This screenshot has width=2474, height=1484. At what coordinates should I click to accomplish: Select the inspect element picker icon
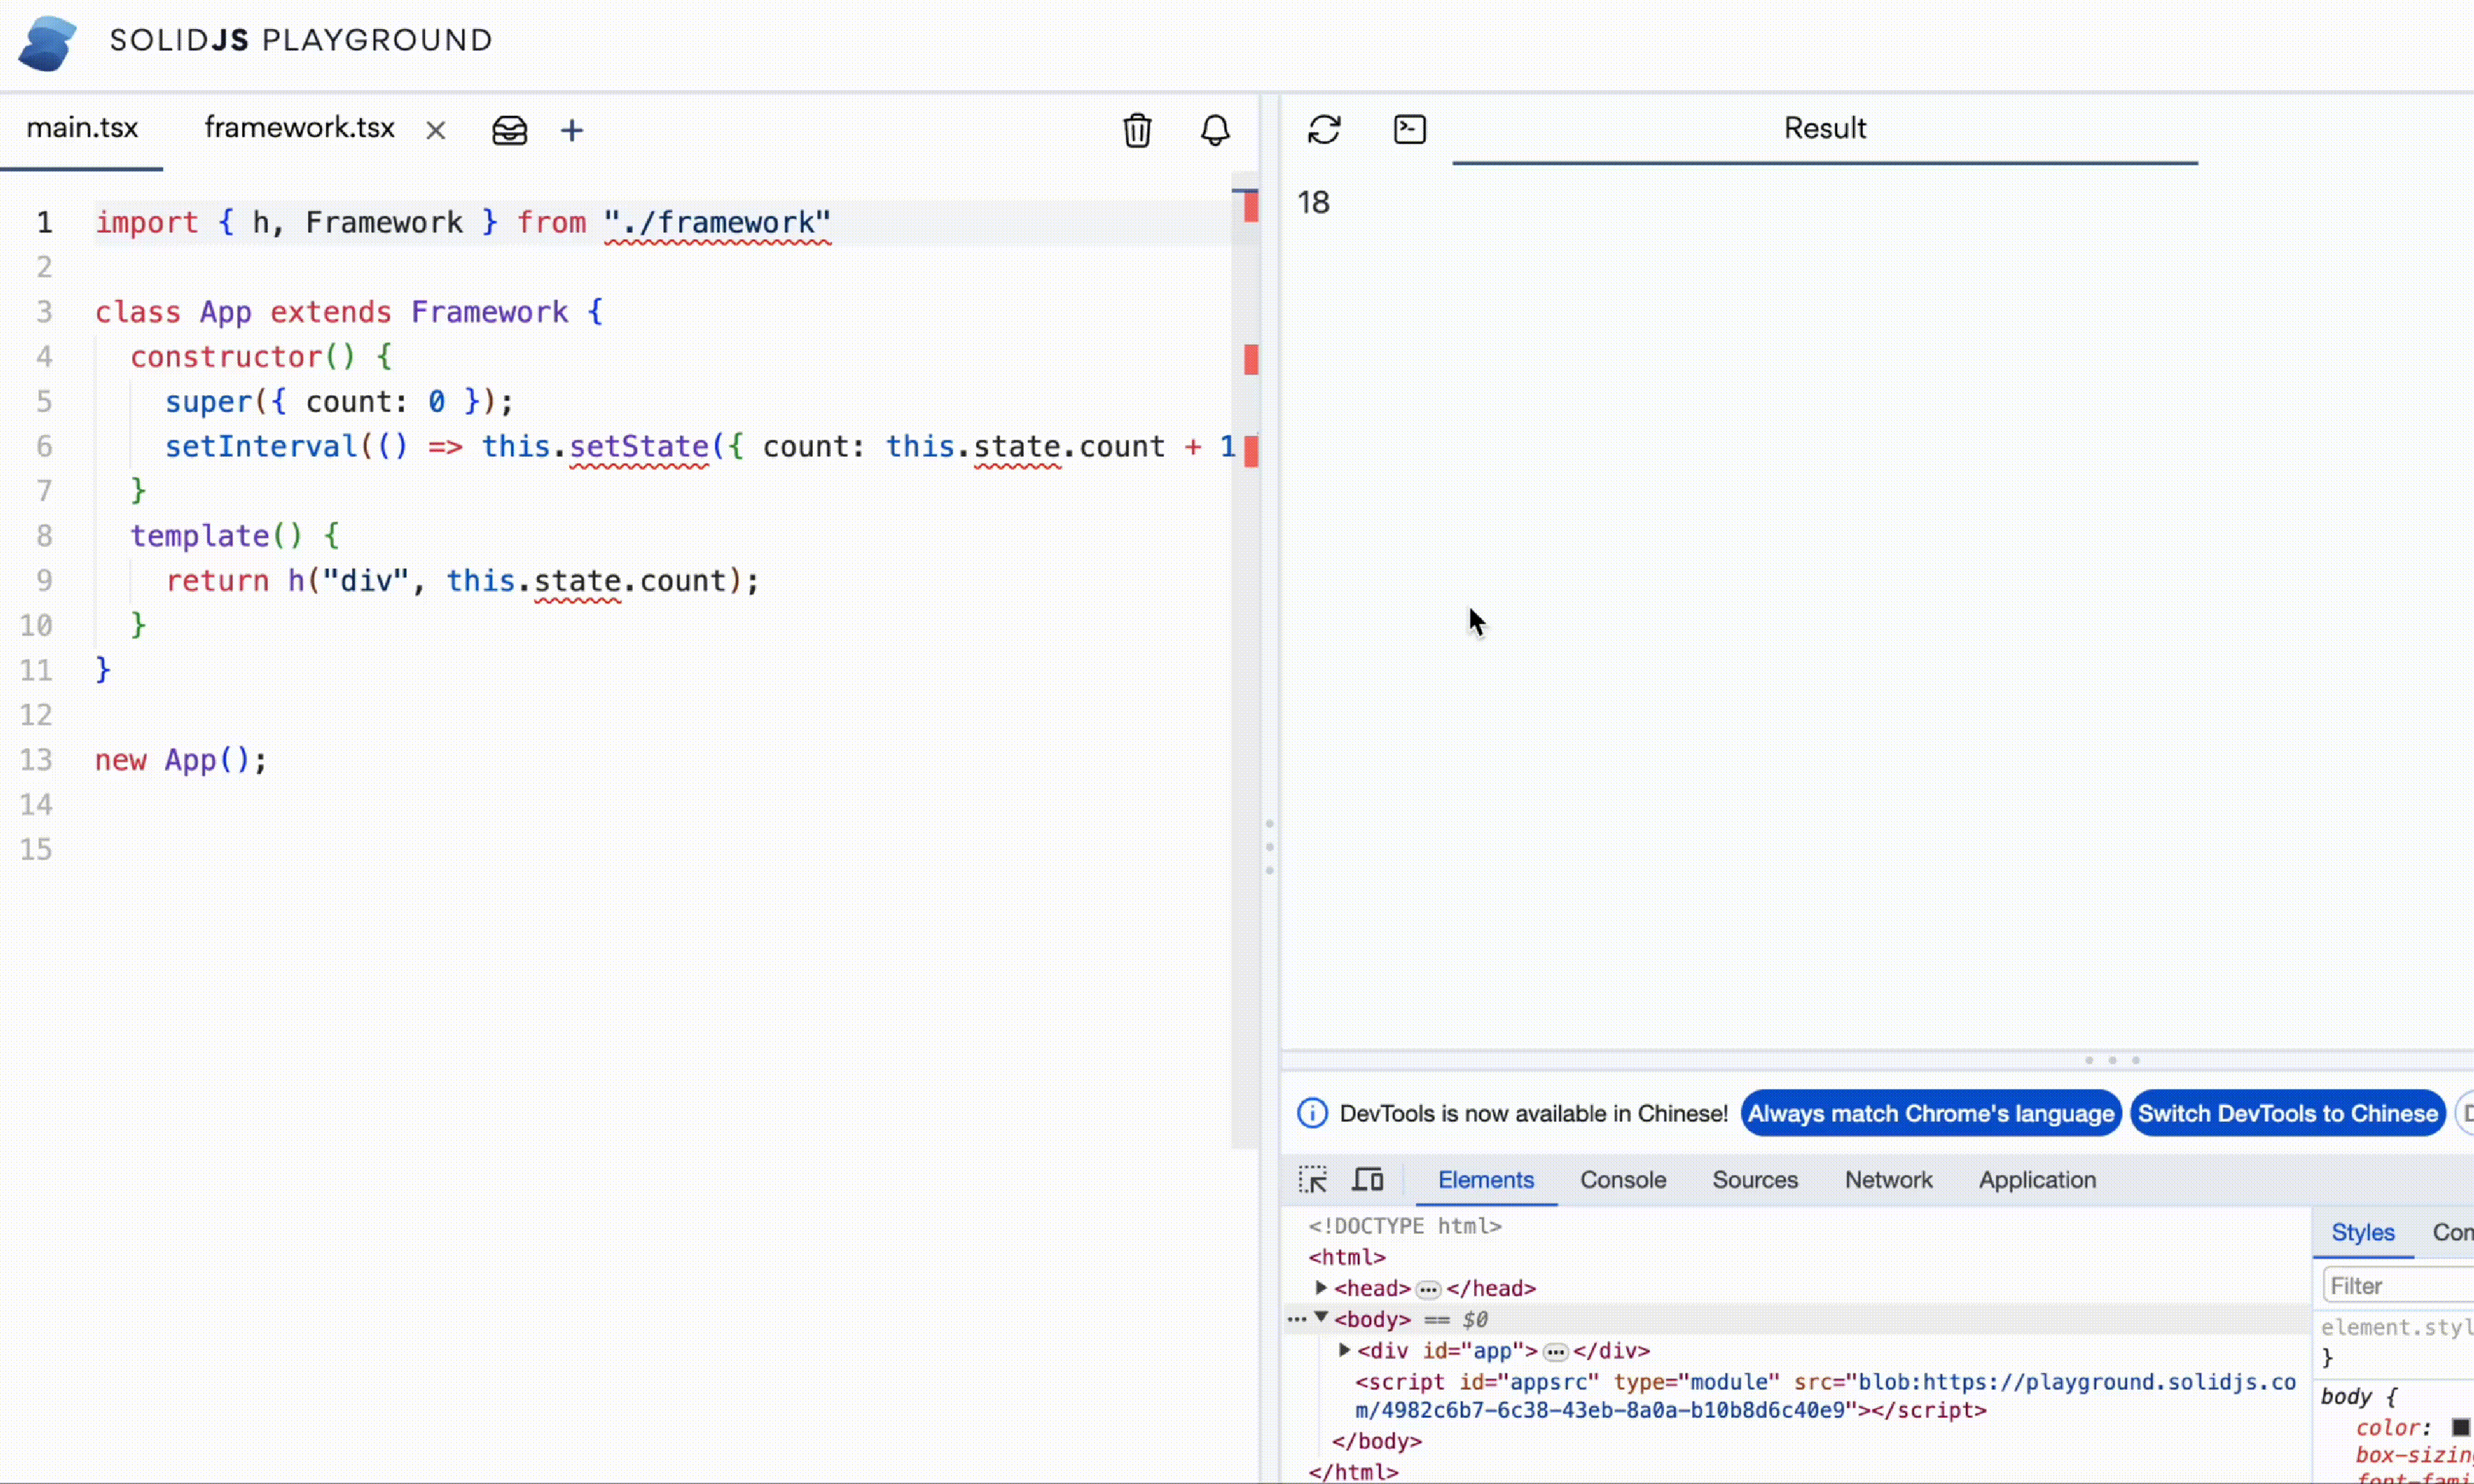pyautogui.click(x=1313, y=1180)
